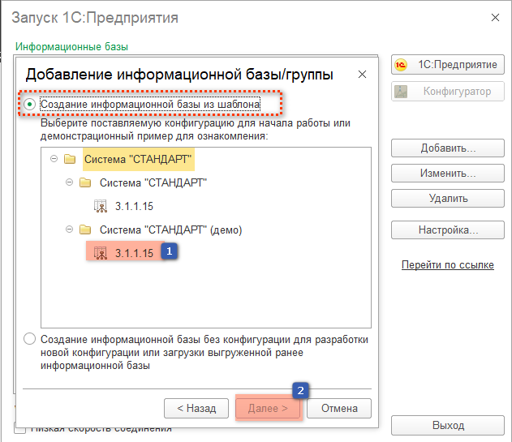Click configuration icon of demo 3.1.1.15 version
This screenshot has width=512, height=442.
click(x=101, y=253)
